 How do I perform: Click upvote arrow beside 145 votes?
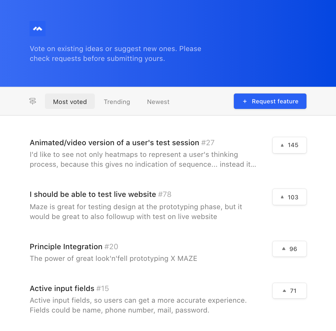pos(282,145)
